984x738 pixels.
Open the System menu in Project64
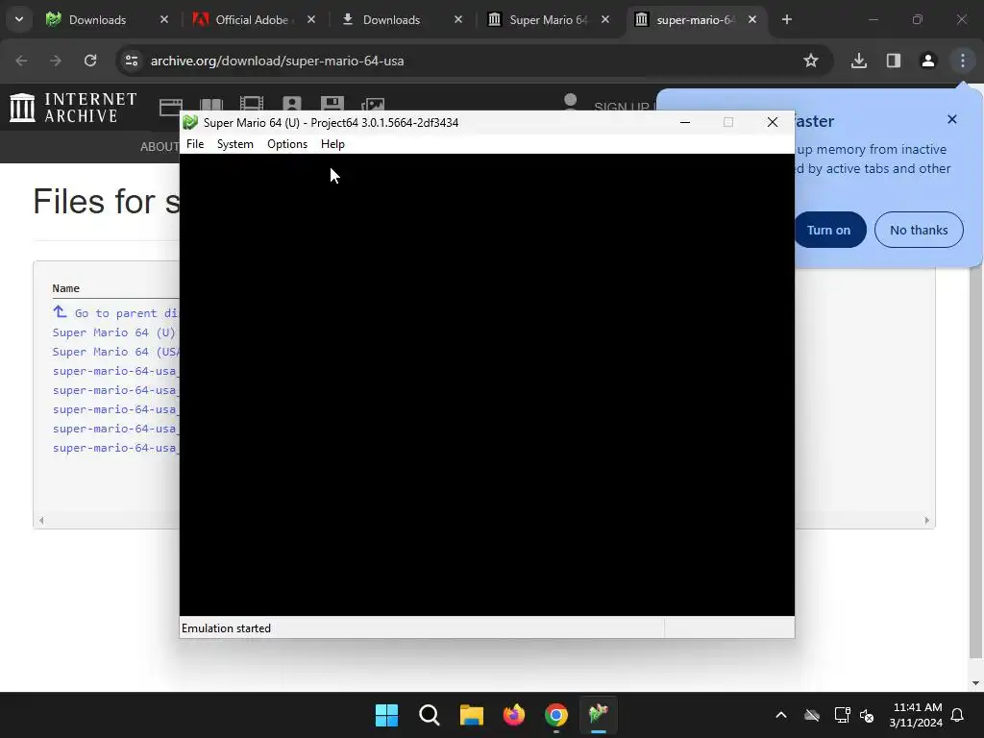point(234,144)
